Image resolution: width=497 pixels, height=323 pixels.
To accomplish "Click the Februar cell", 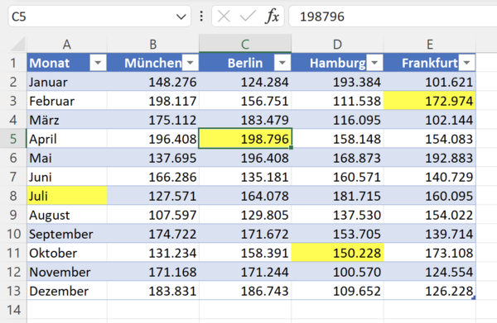I will [67, 101].
